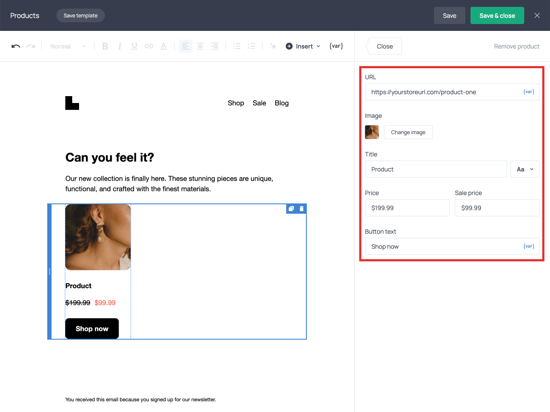Apply Bold formatting
This screenshot has width=550, height=412.
point(105,46)
